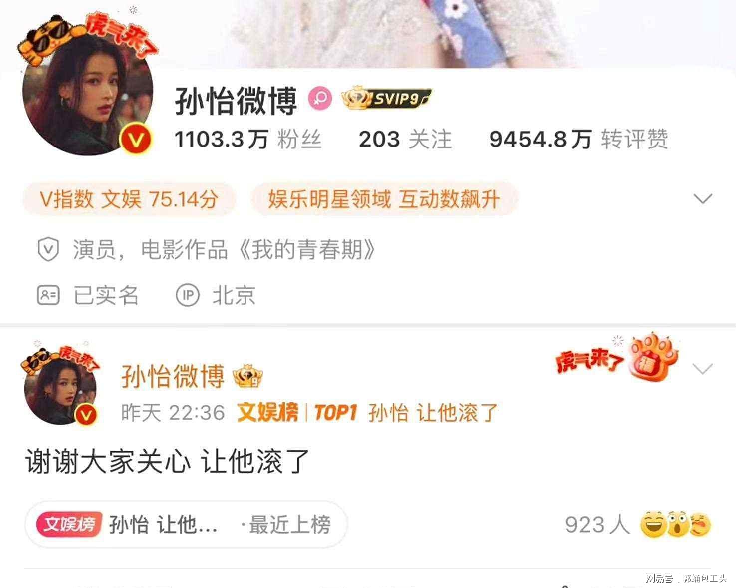Tap the SVIP9 membership crown badge

386,98
